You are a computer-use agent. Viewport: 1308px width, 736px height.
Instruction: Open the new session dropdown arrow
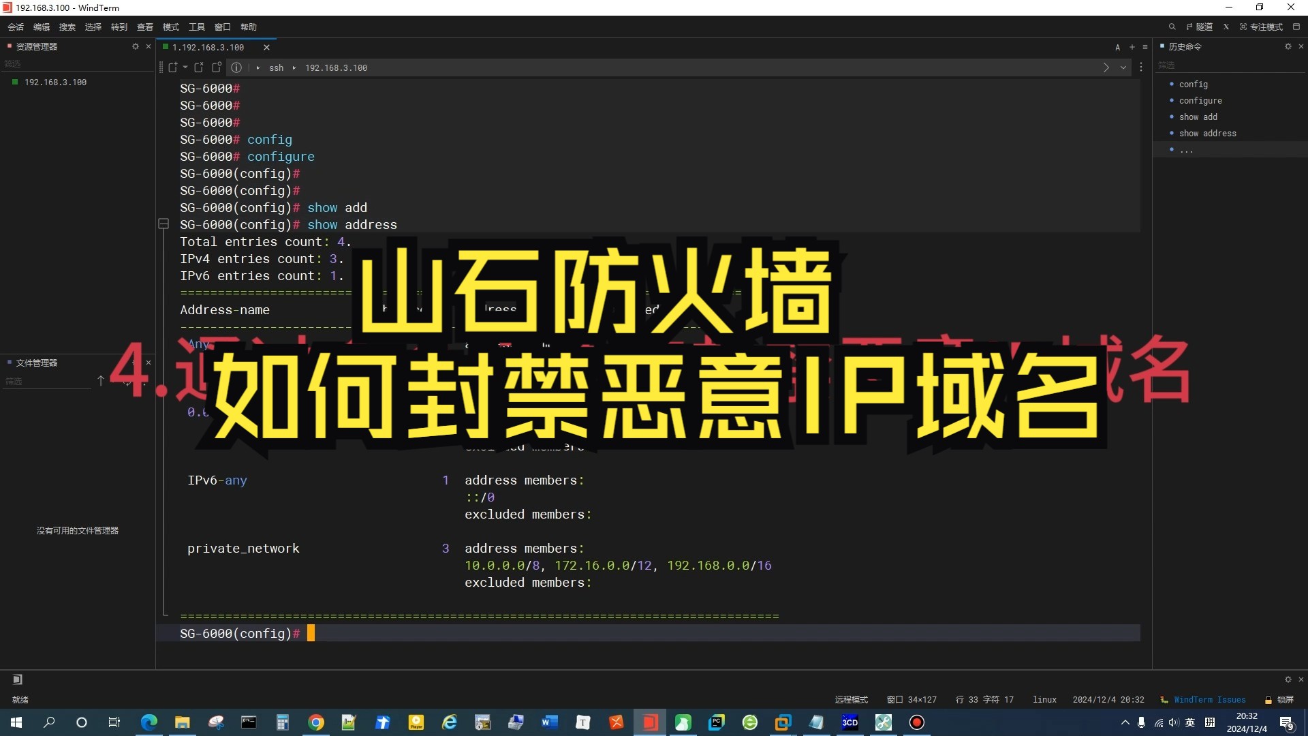(x=185, y=67)
